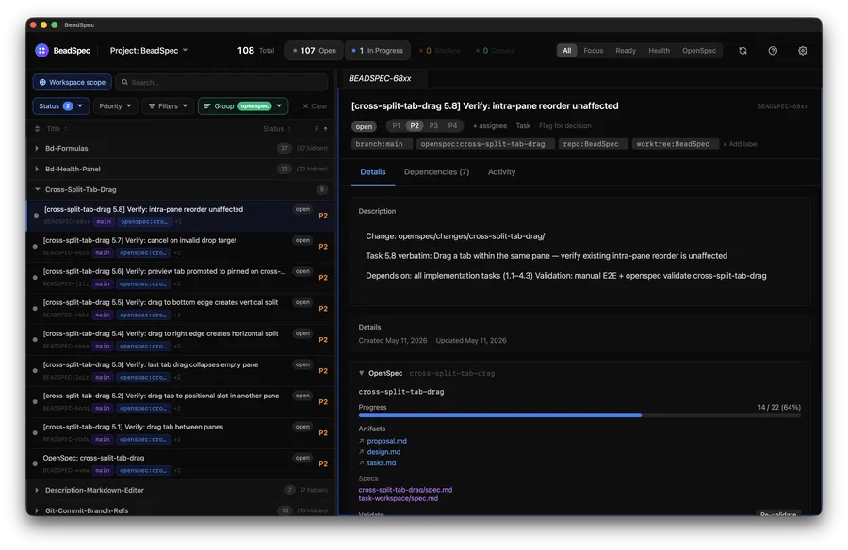
Task: Click the external-link icon beside proposal.md
Action: coord(361,442)
